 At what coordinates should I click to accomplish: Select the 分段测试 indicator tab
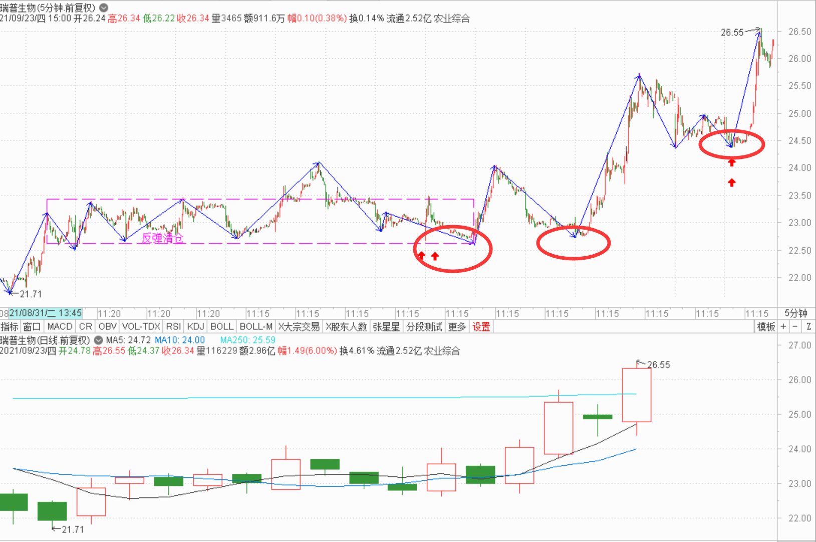click(x=424, y=327)
